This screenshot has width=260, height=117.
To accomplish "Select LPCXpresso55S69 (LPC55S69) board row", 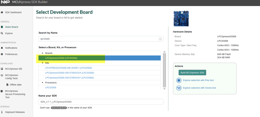I will (99, 58).
